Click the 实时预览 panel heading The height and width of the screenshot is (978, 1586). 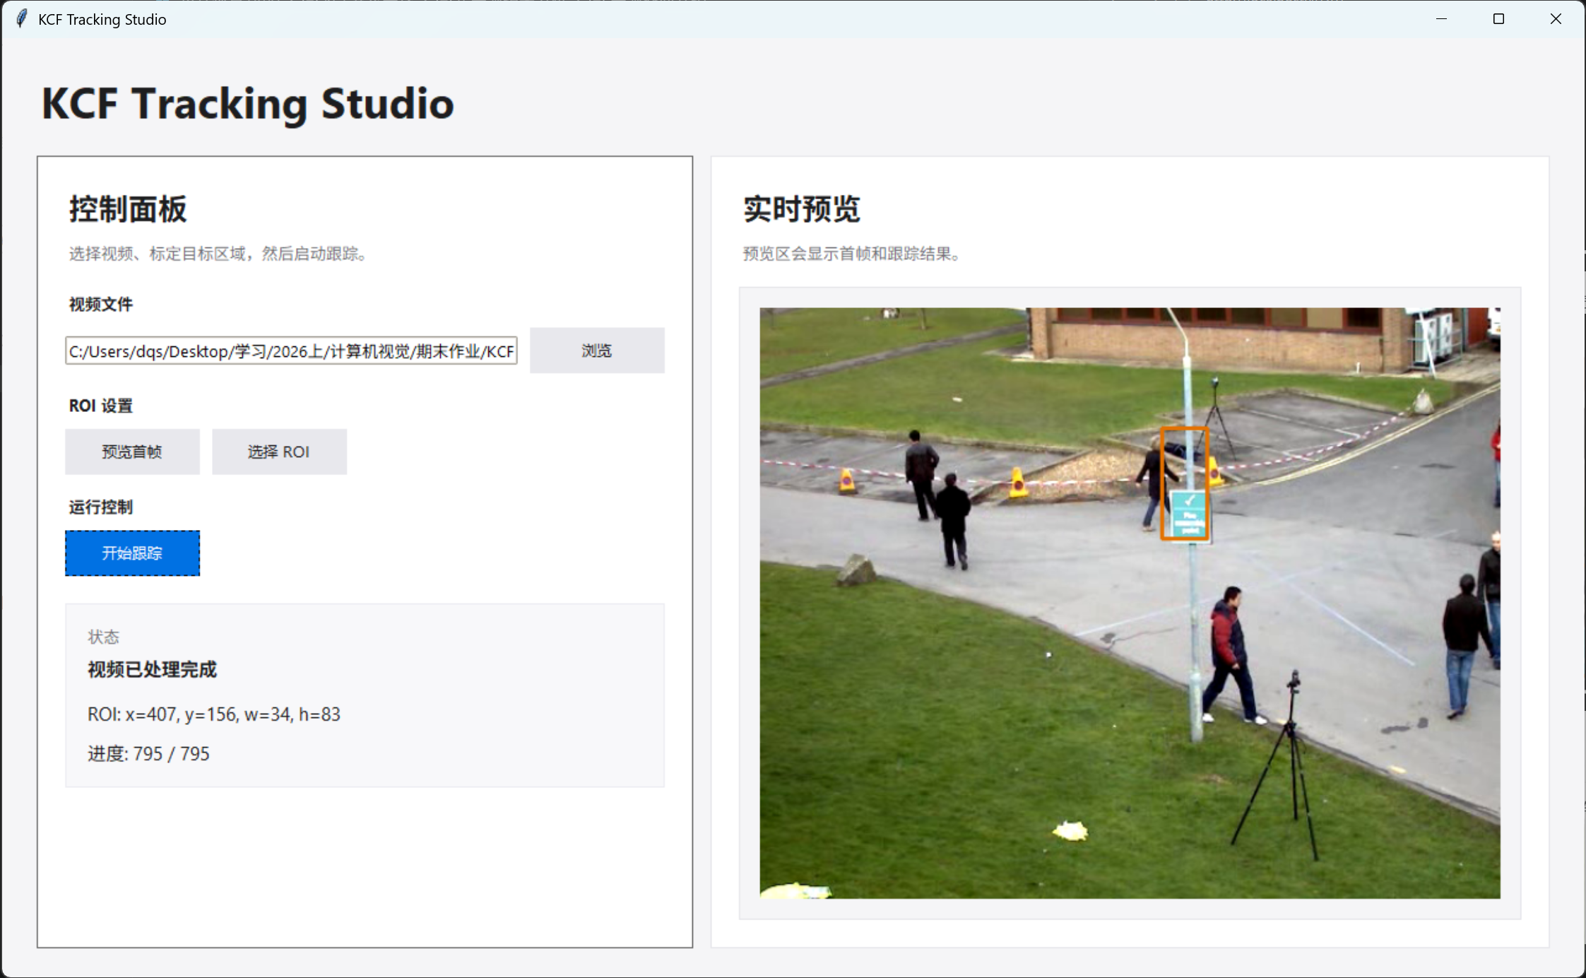coord(801,209)
